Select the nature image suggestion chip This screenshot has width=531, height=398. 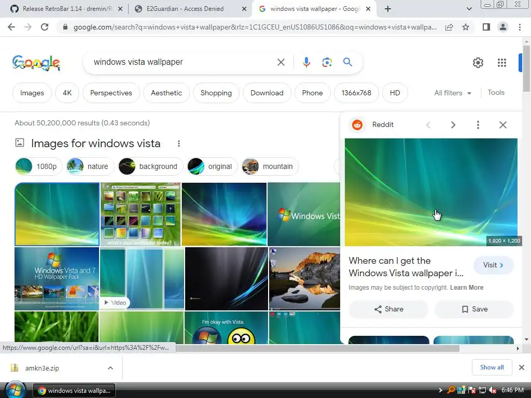pos(90,166)
